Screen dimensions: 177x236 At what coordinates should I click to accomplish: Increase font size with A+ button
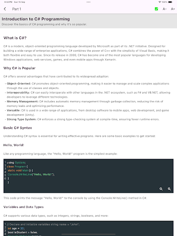[x=173, y=9]
